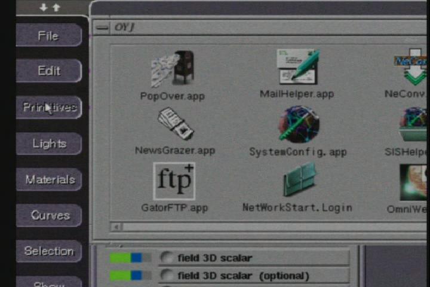This screenshot has width=430, height=287.
Task: Select the NewsGrazer.app label
Action: [x=175, y=151]
